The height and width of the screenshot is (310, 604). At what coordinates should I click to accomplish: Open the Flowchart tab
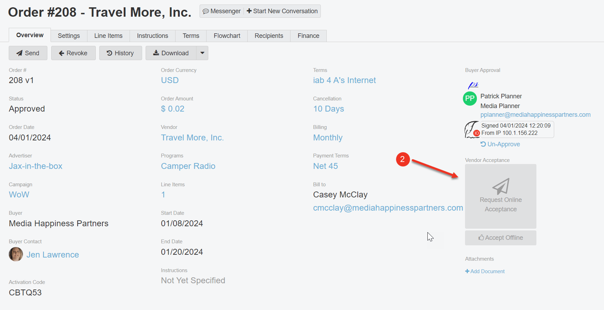pos(227,36)
